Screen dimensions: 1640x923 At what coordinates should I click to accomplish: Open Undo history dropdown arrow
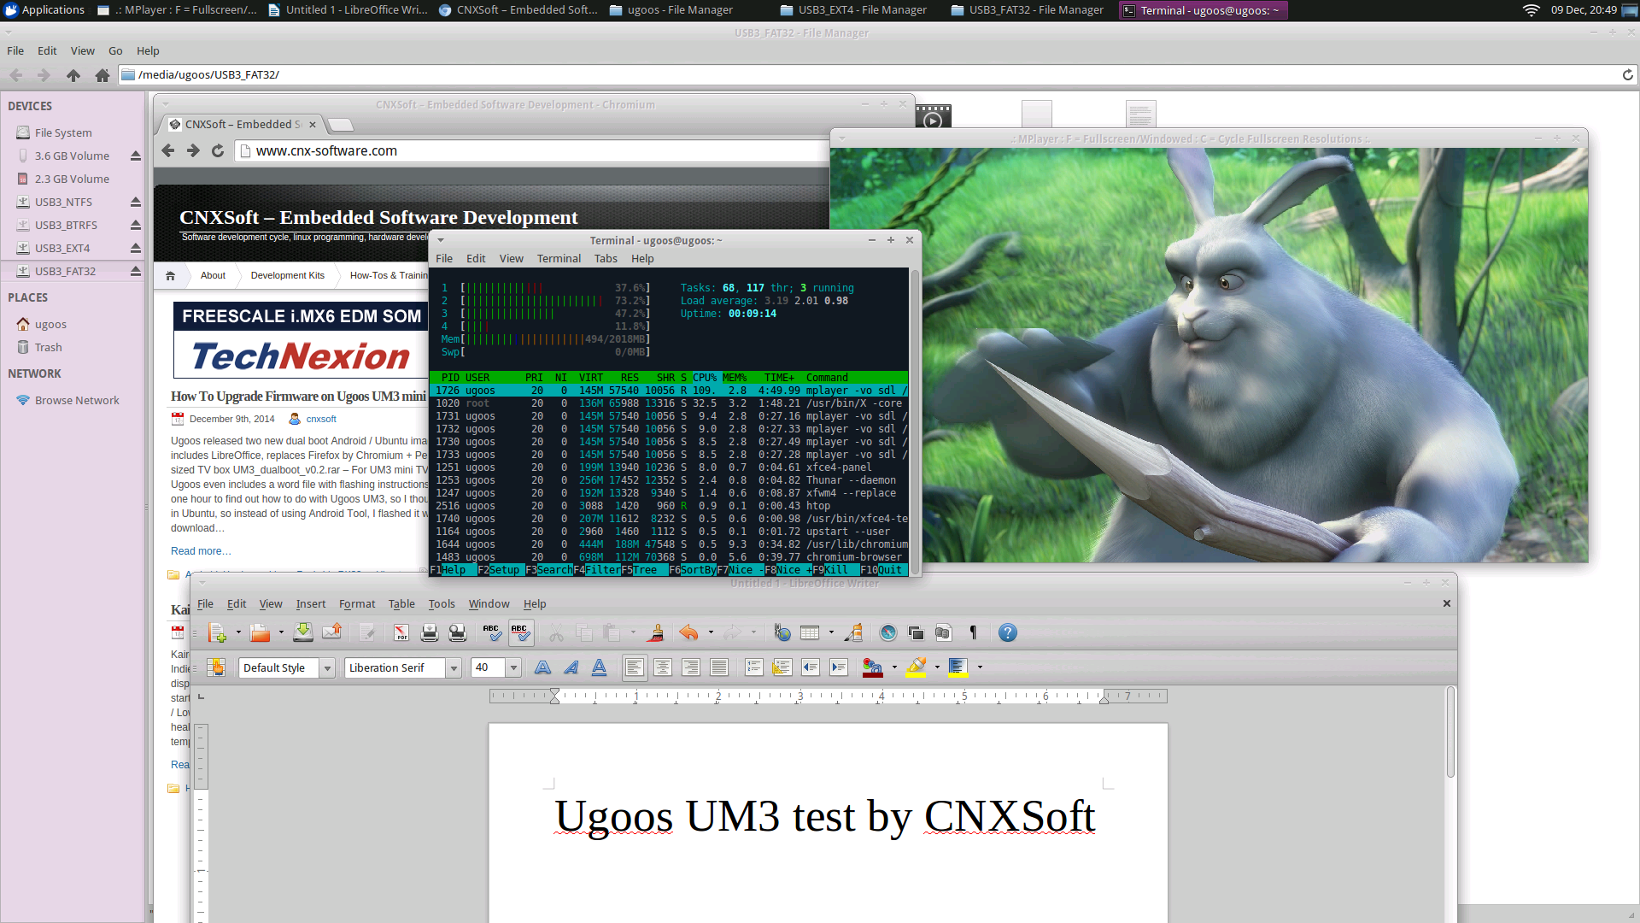pyautogui.click(x=711, y=633)
